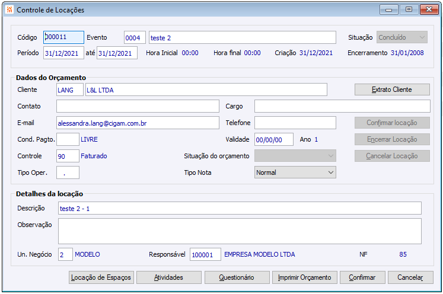Click the client name field L&L LTDA
This screenshot has height=294, width=443.
pos(206,90)
